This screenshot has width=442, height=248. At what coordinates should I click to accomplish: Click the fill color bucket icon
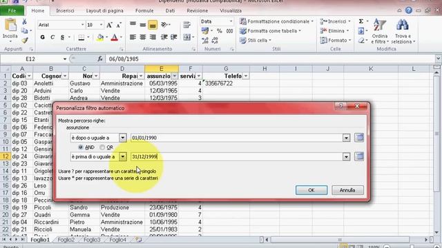click(100, 37)
